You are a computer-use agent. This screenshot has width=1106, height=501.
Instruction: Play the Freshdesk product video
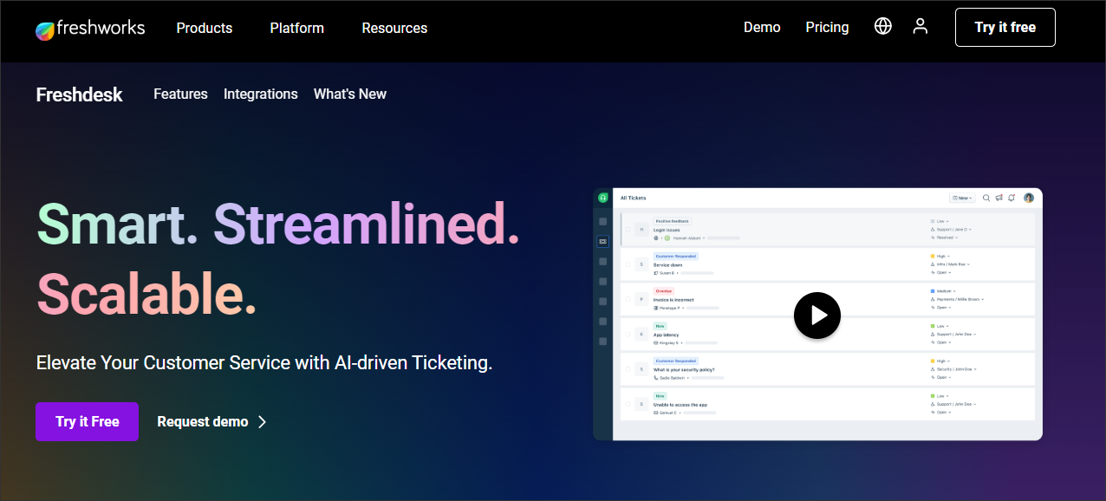(817, 315)
